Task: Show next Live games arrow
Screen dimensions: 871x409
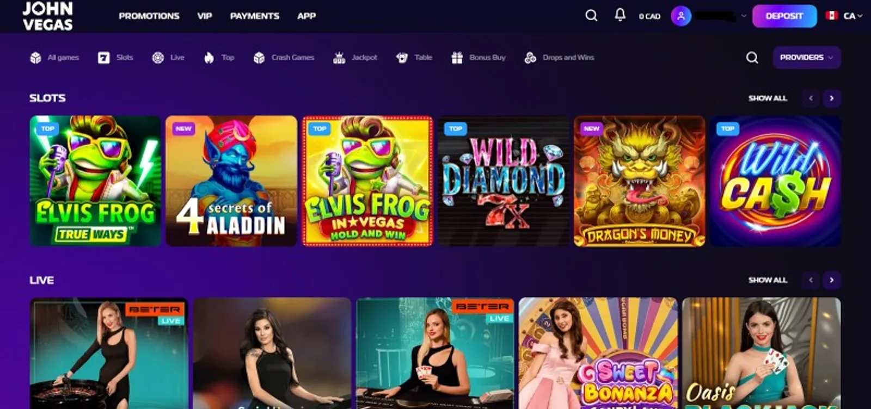Action: [831, 280]
